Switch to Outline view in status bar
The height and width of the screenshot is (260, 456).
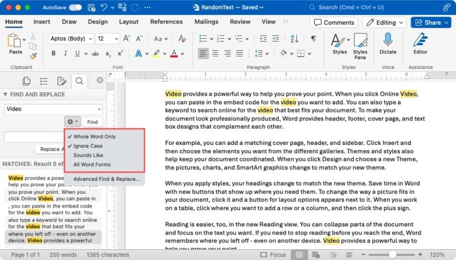pos(333,255)
